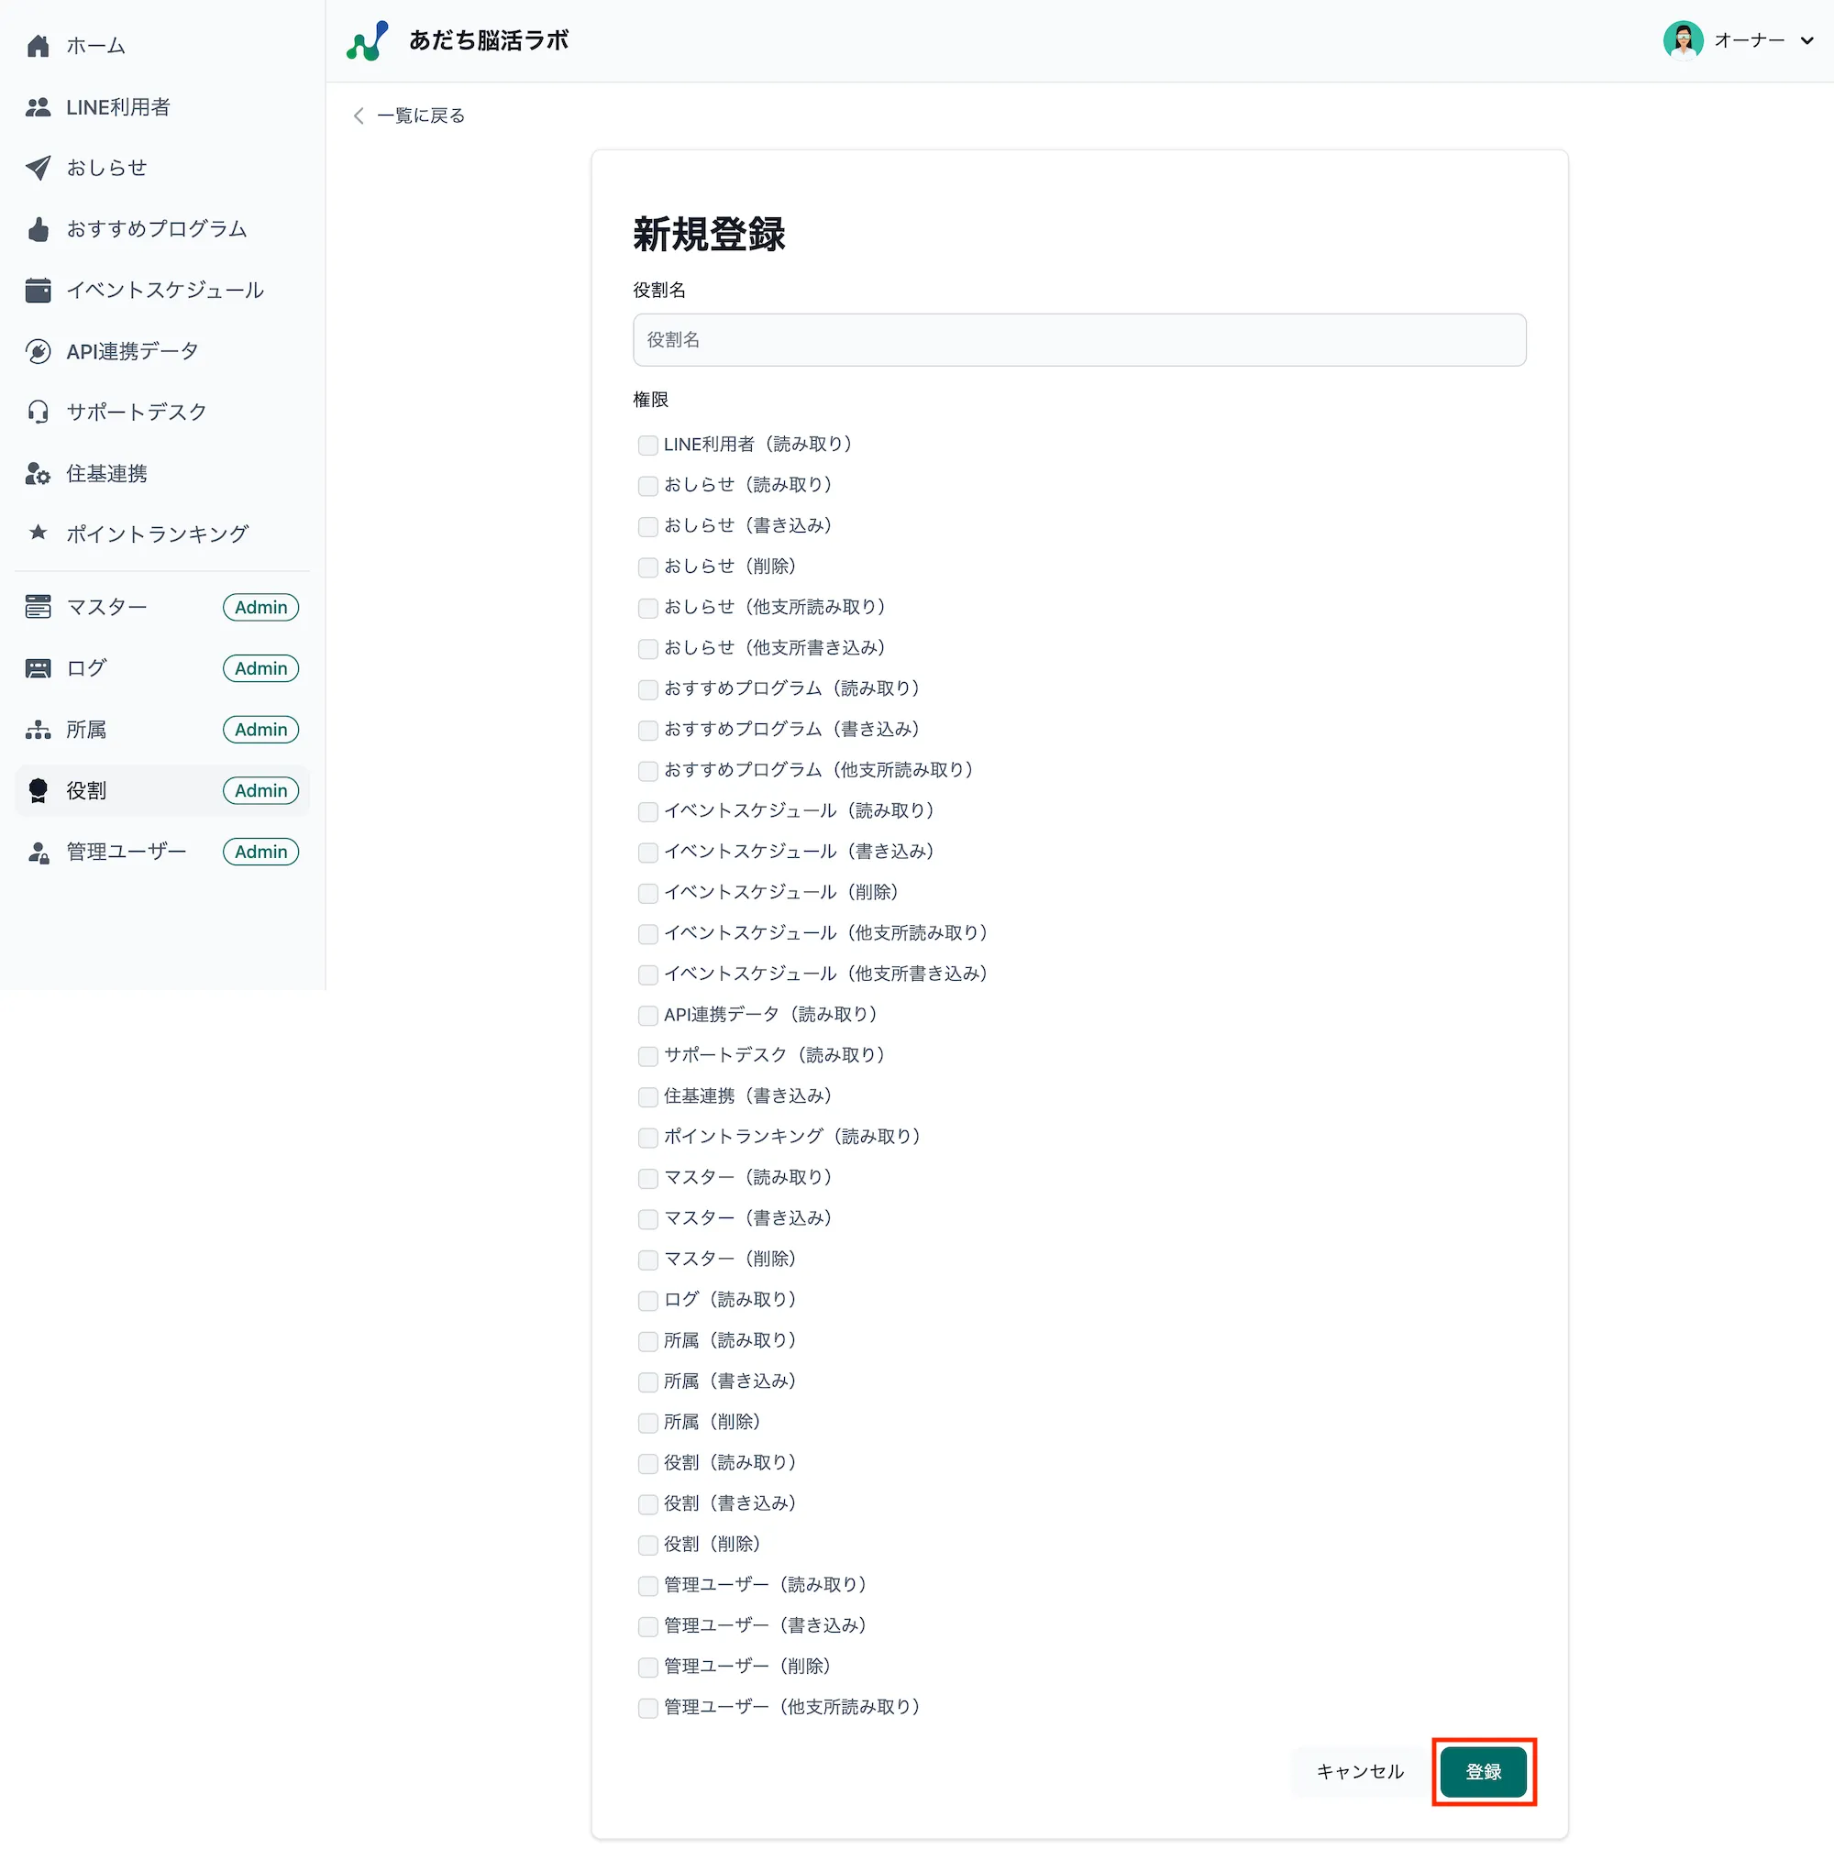Click the ポイントランキング star icon
This screenshot has width=1834, height=1860.
38,534
